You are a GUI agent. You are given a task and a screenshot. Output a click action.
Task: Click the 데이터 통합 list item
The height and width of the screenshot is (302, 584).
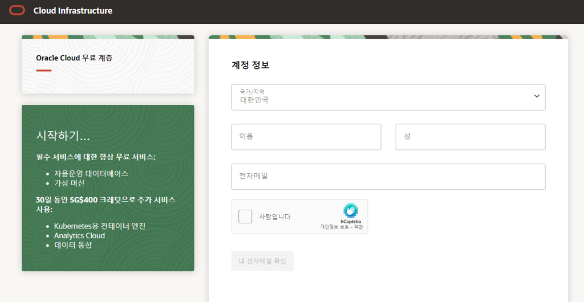(x=73, y=245)
